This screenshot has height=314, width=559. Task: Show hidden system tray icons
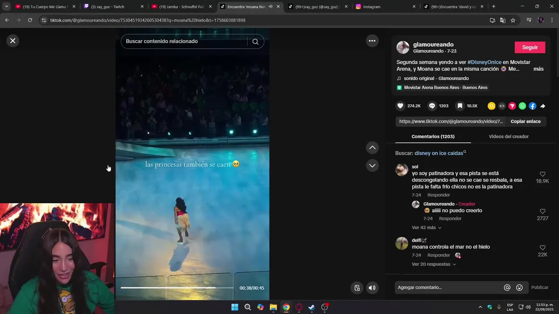pyautogui.click(x=480, y=307)
